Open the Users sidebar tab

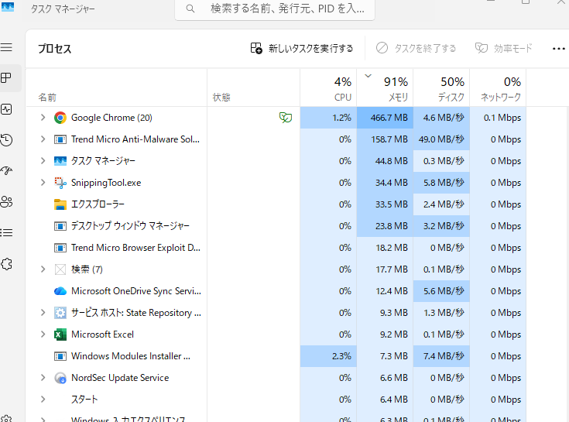point(6,202)
